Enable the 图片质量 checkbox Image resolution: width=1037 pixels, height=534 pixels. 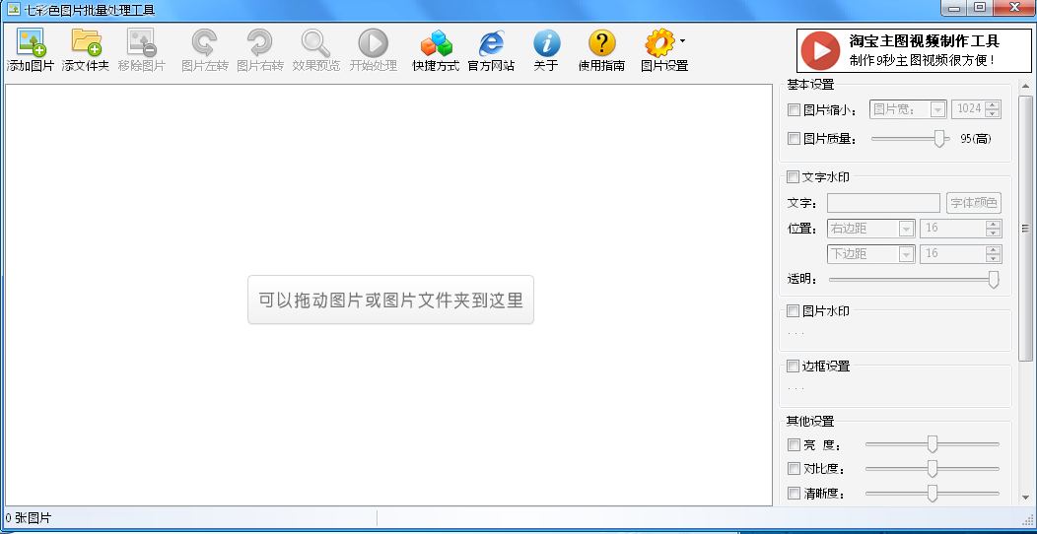pyautogui.click(x=794, y=139)
